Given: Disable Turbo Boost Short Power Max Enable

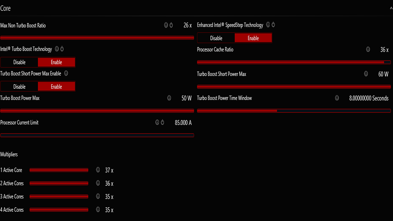Looking at the screenshot, I should pos(19,87).
